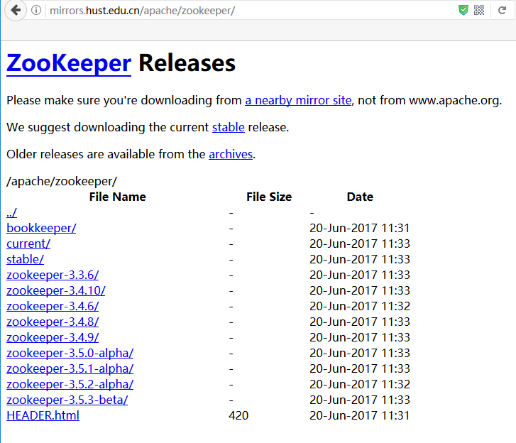Reload the page with the refresh icon
Viewport: 516px width, 443px height.
[x=502, y=10]
